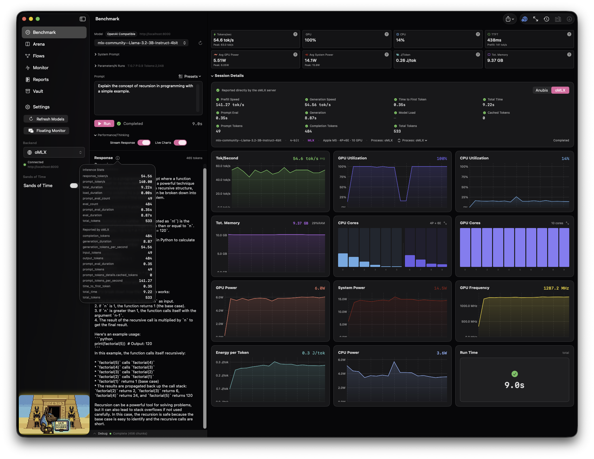Image resolution: width=594 pixels, height=459 pixels.
Task: Click the 'Apple M5 · 4P+6E · 10 GPU' text
Action: click(343, 141)
